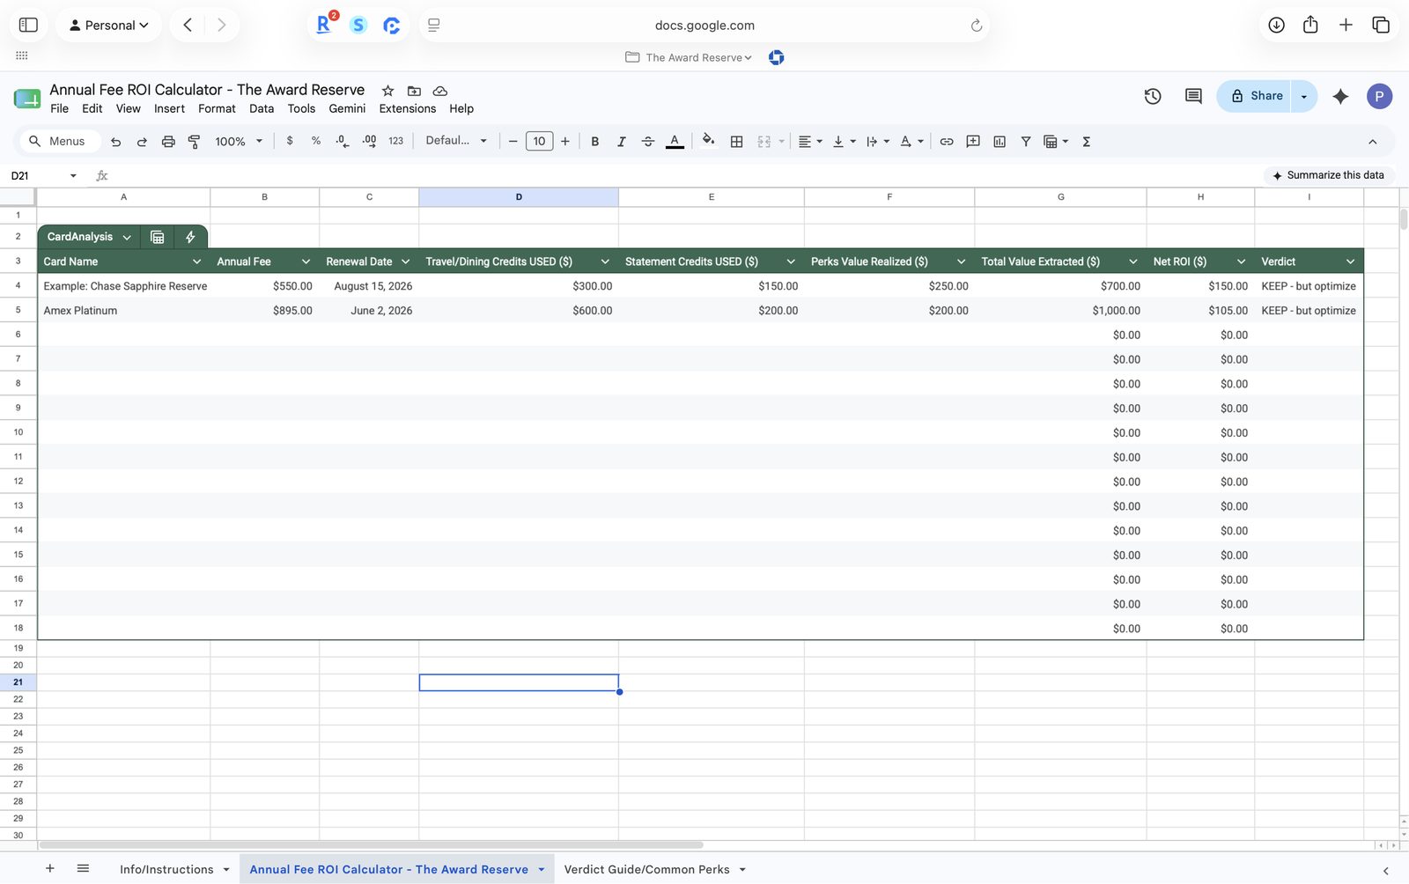Open the Format menu
1409x884 pixels.
click(x=217, y=109)
